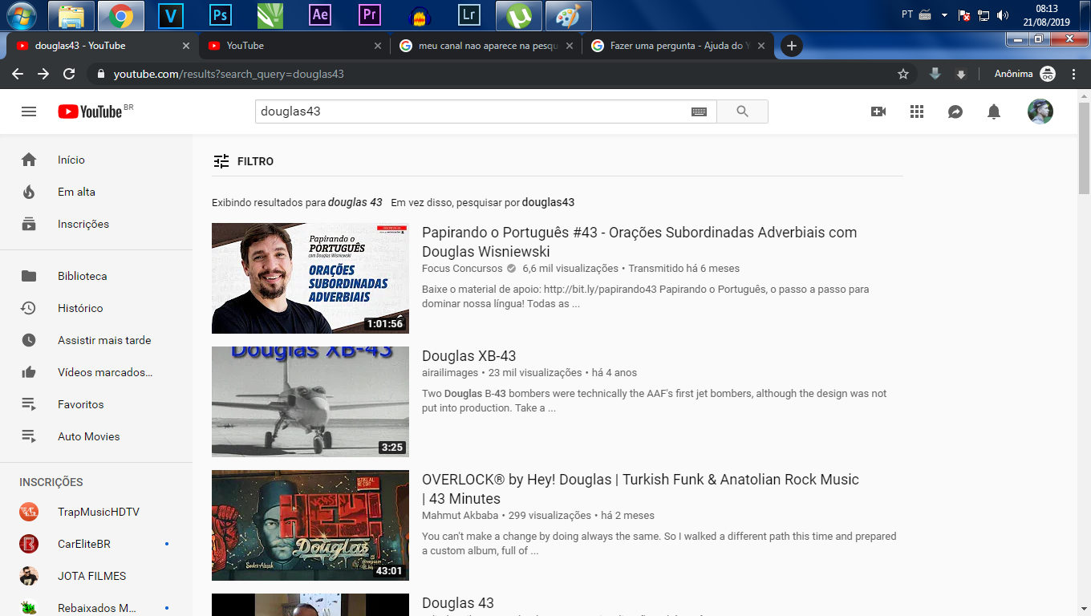The width and height of the screenshot is (1091, 616).
Task: Open JOTA FILMES subscription channel
Action: pos(96,576)
